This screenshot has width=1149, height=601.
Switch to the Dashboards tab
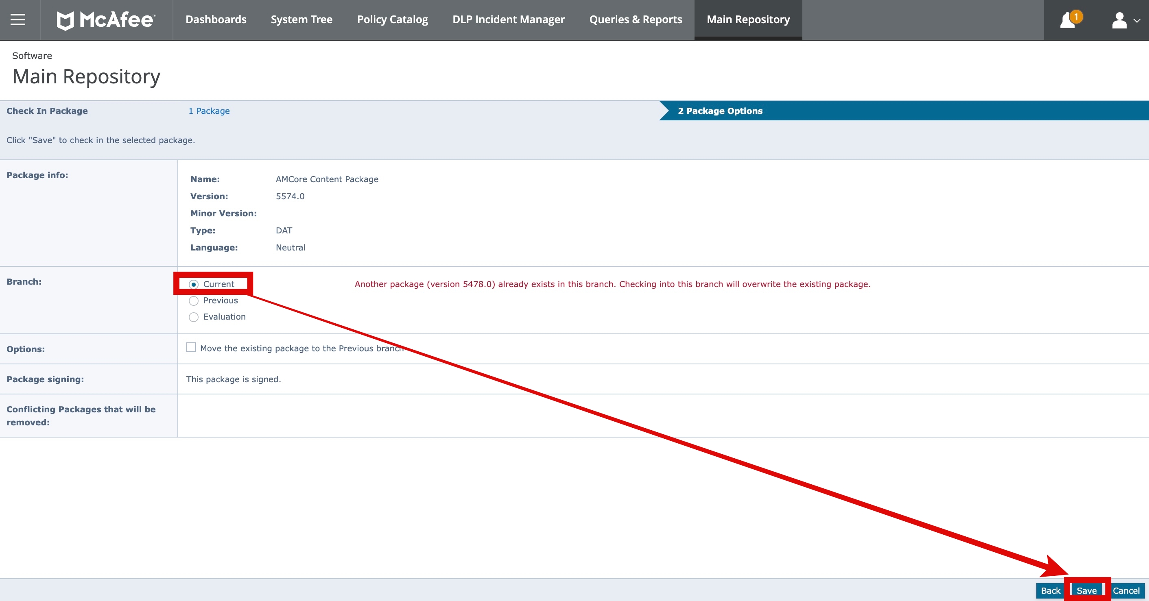216,20
